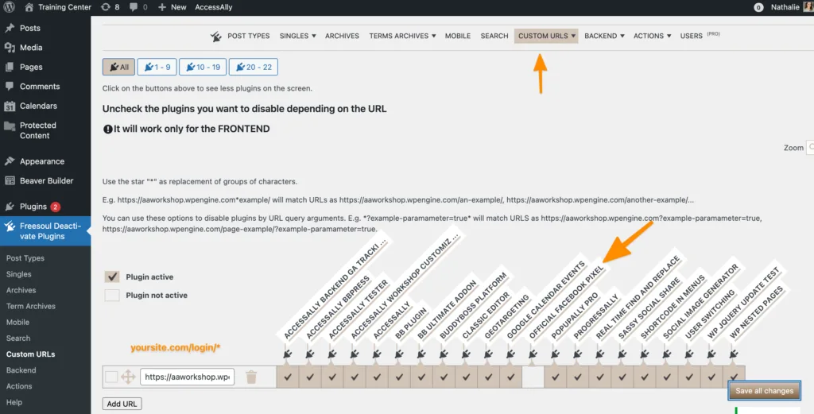Switch to the POST TYPES tab
This screenshot has height=414, width=814.
coord(249,36)
